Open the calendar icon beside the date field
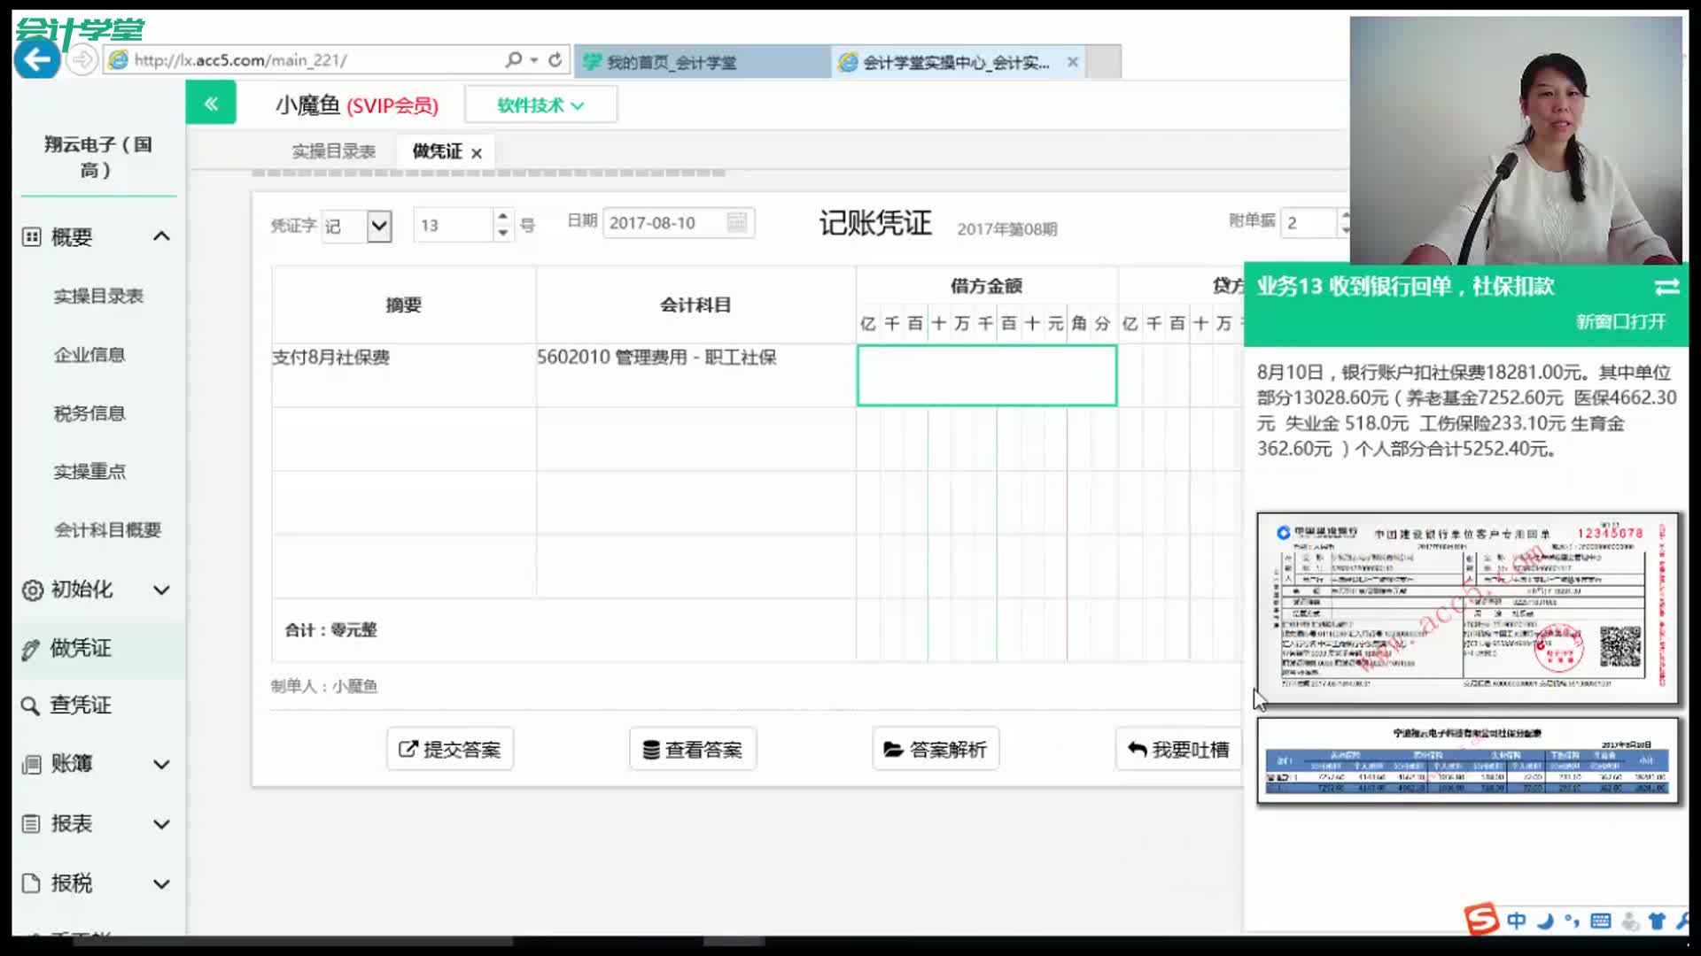 pyautogui.click(x=738, y=222)
